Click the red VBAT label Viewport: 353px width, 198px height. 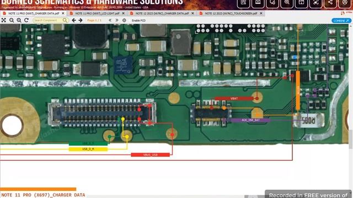coord(234,98)
